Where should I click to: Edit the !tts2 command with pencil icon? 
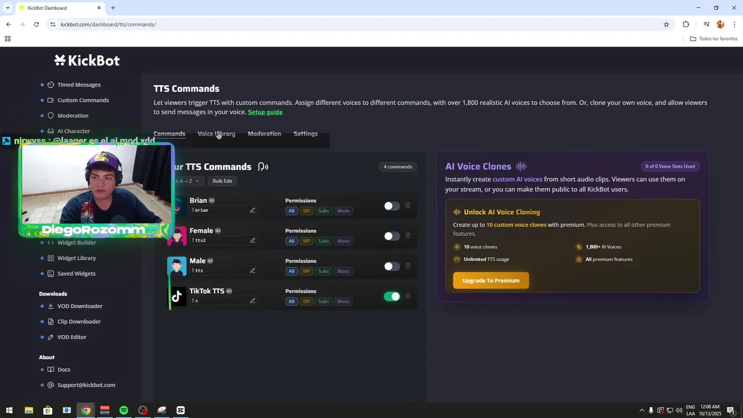tap(253, 240)
